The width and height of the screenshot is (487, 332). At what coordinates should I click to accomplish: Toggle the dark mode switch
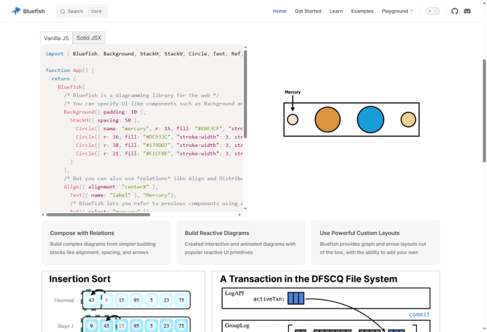point(433,11)
